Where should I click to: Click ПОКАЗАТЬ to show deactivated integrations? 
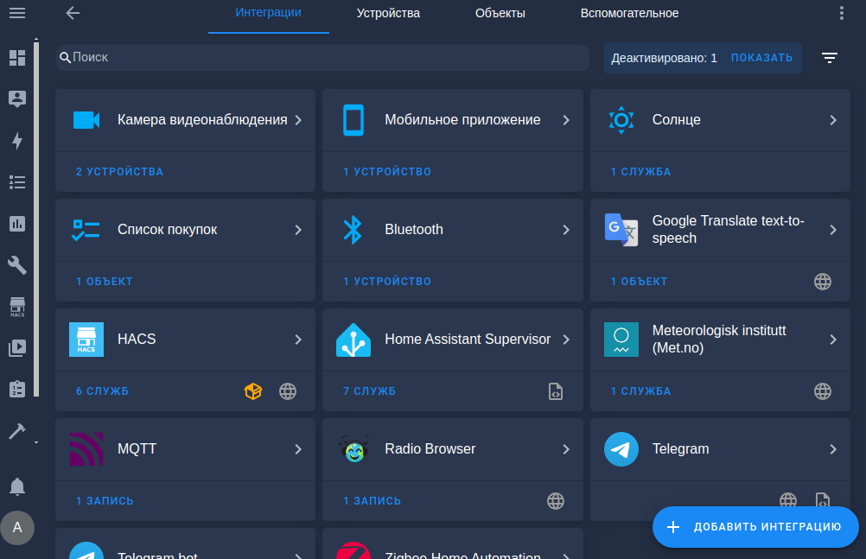coord(761,57)
